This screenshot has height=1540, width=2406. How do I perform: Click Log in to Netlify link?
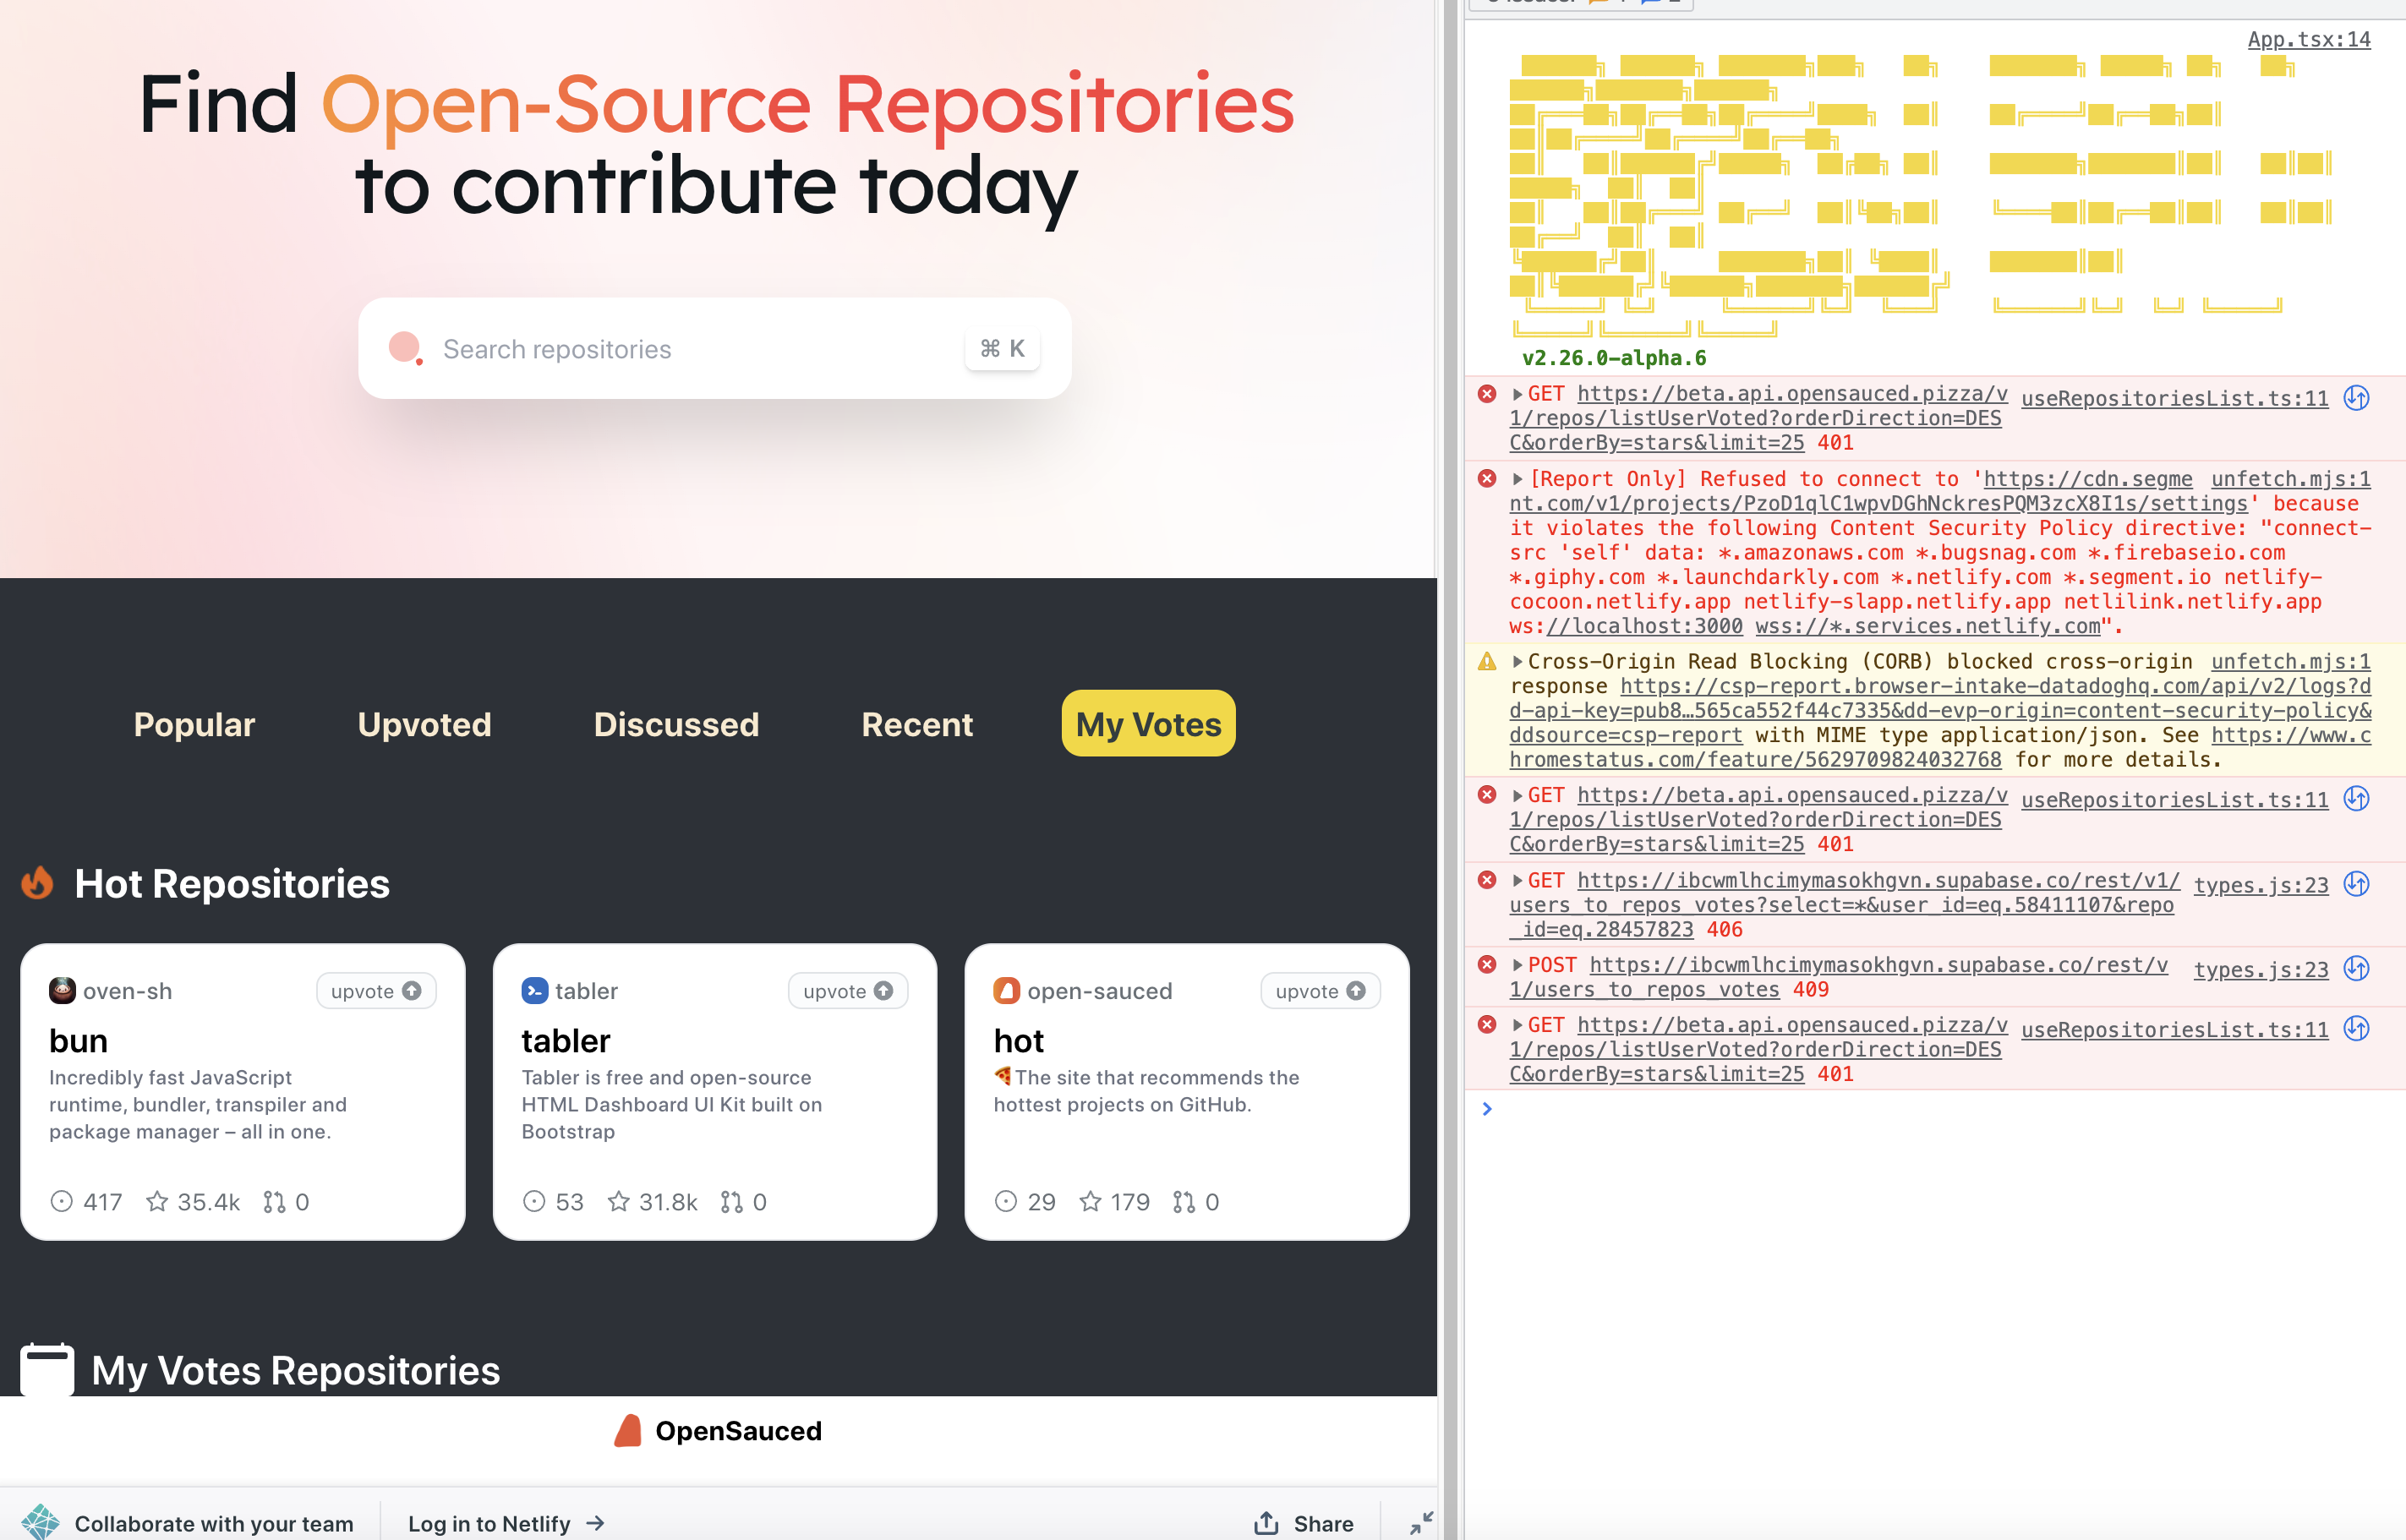(x=506, y=1523)
